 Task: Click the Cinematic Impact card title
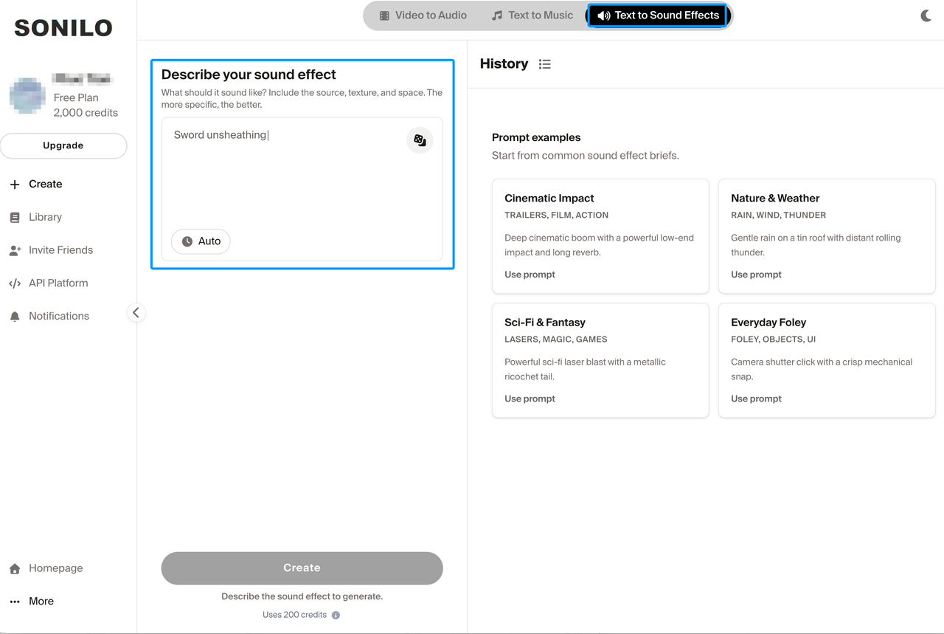point(549,199)
